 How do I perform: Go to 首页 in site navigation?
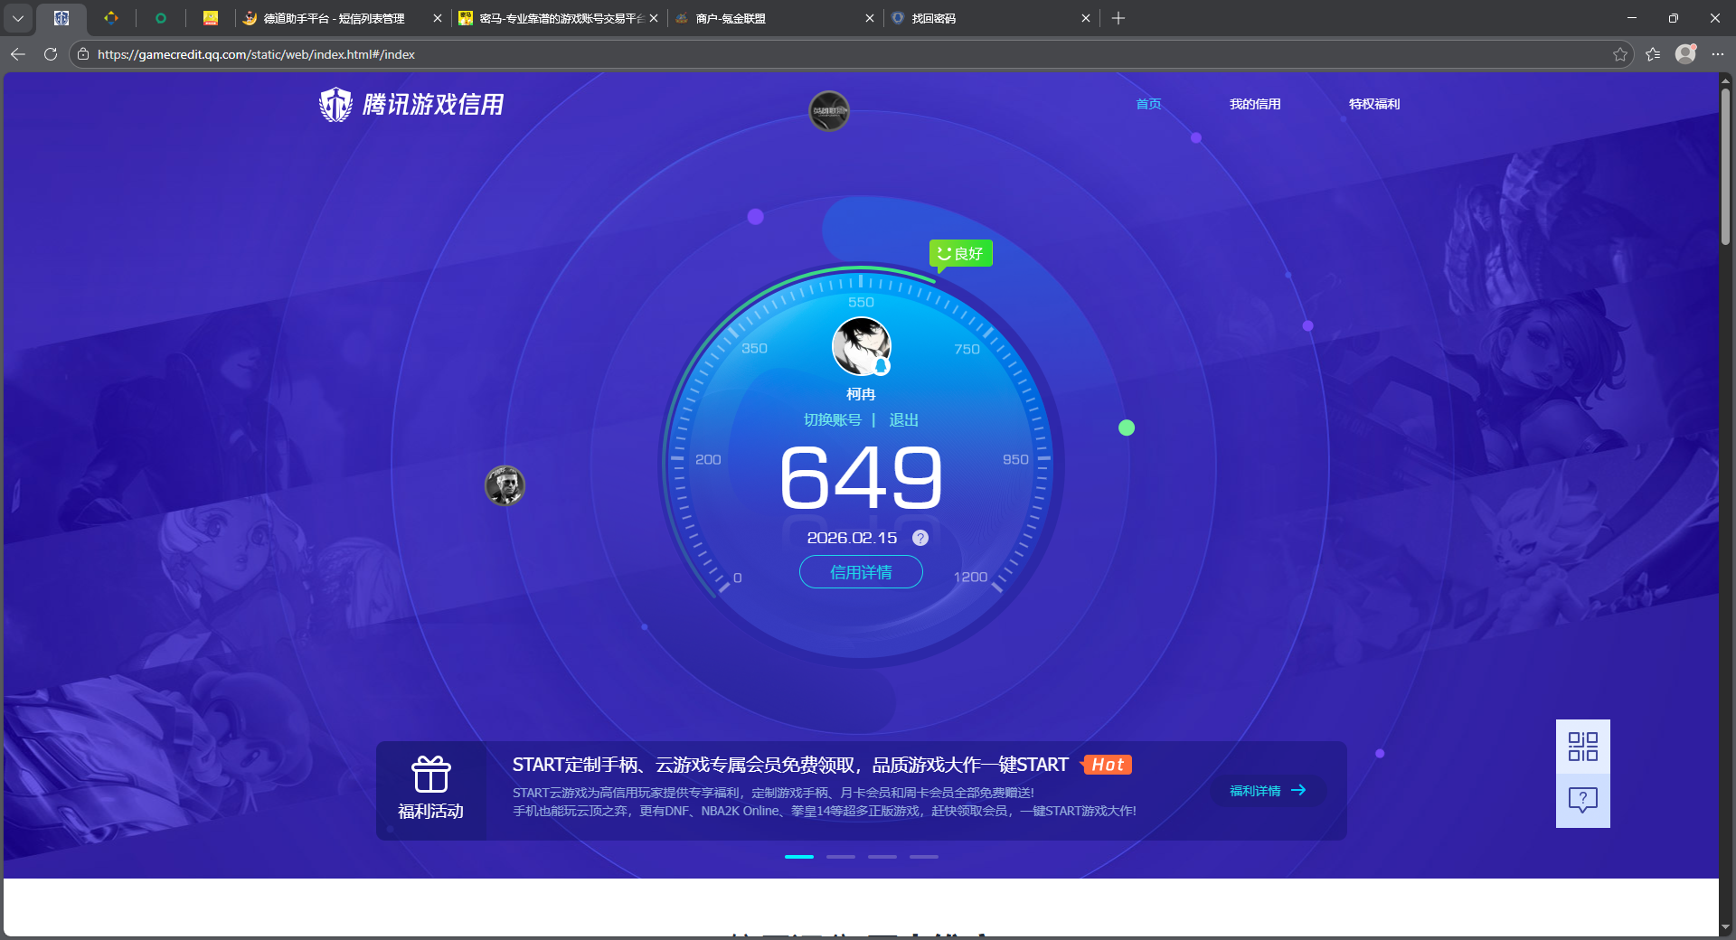click(x=1148, y=104)
